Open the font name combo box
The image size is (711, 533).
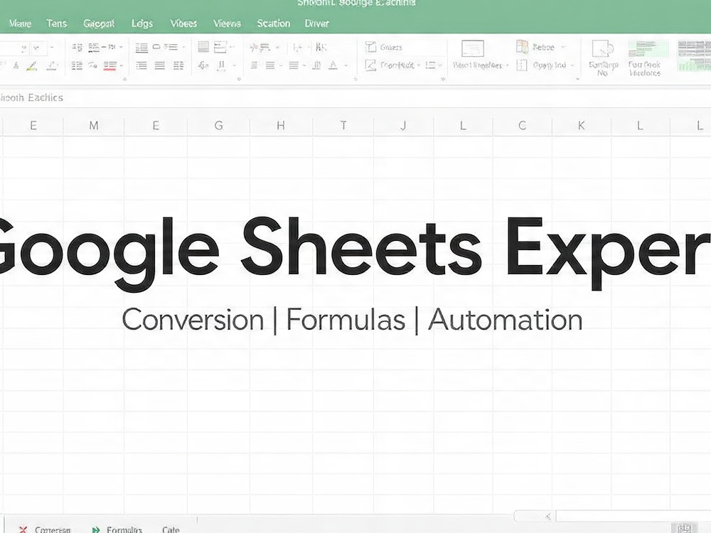[x=14, y=47]
